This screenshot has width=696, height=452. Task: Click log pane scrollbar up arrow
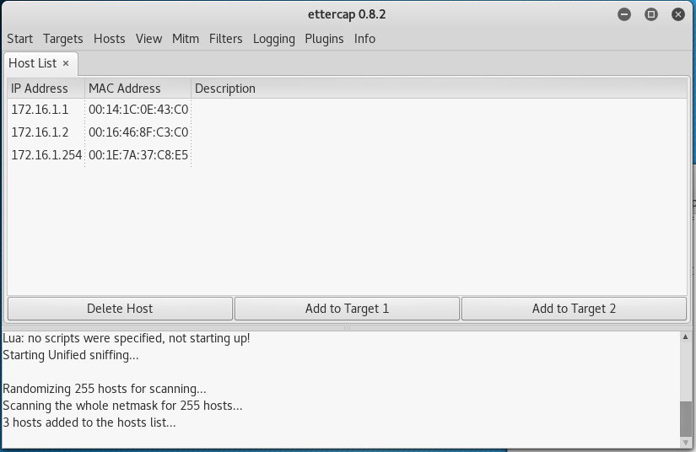(685, 337)
